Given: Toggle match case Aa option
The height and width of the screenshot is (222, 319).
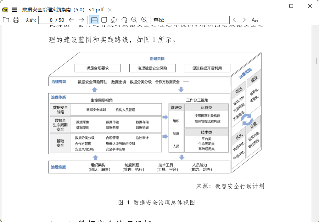Looking at the screenshot, I should pos(255,20).
